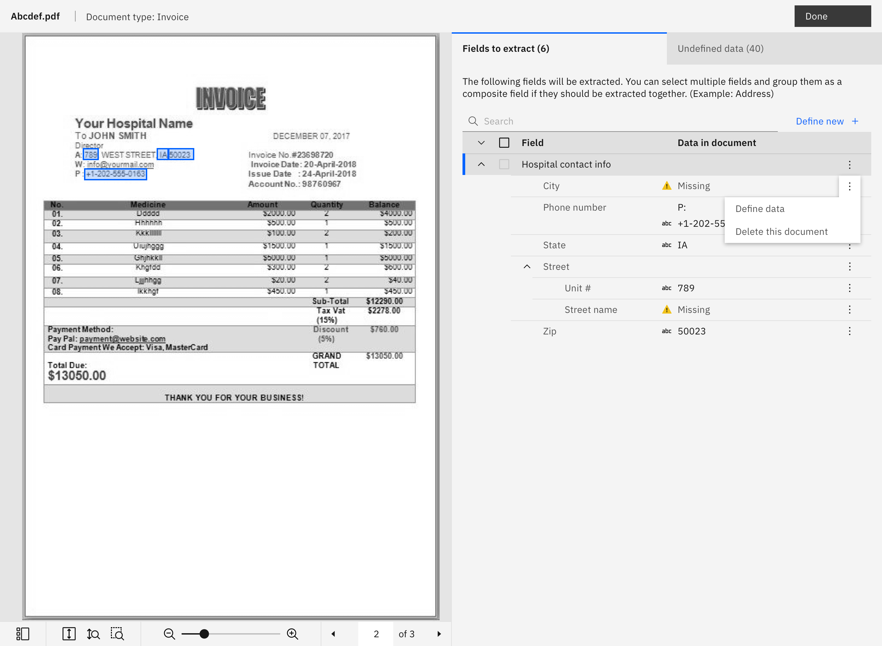
Task: Collapse the Street sub-group
Action: click(526, 267)
